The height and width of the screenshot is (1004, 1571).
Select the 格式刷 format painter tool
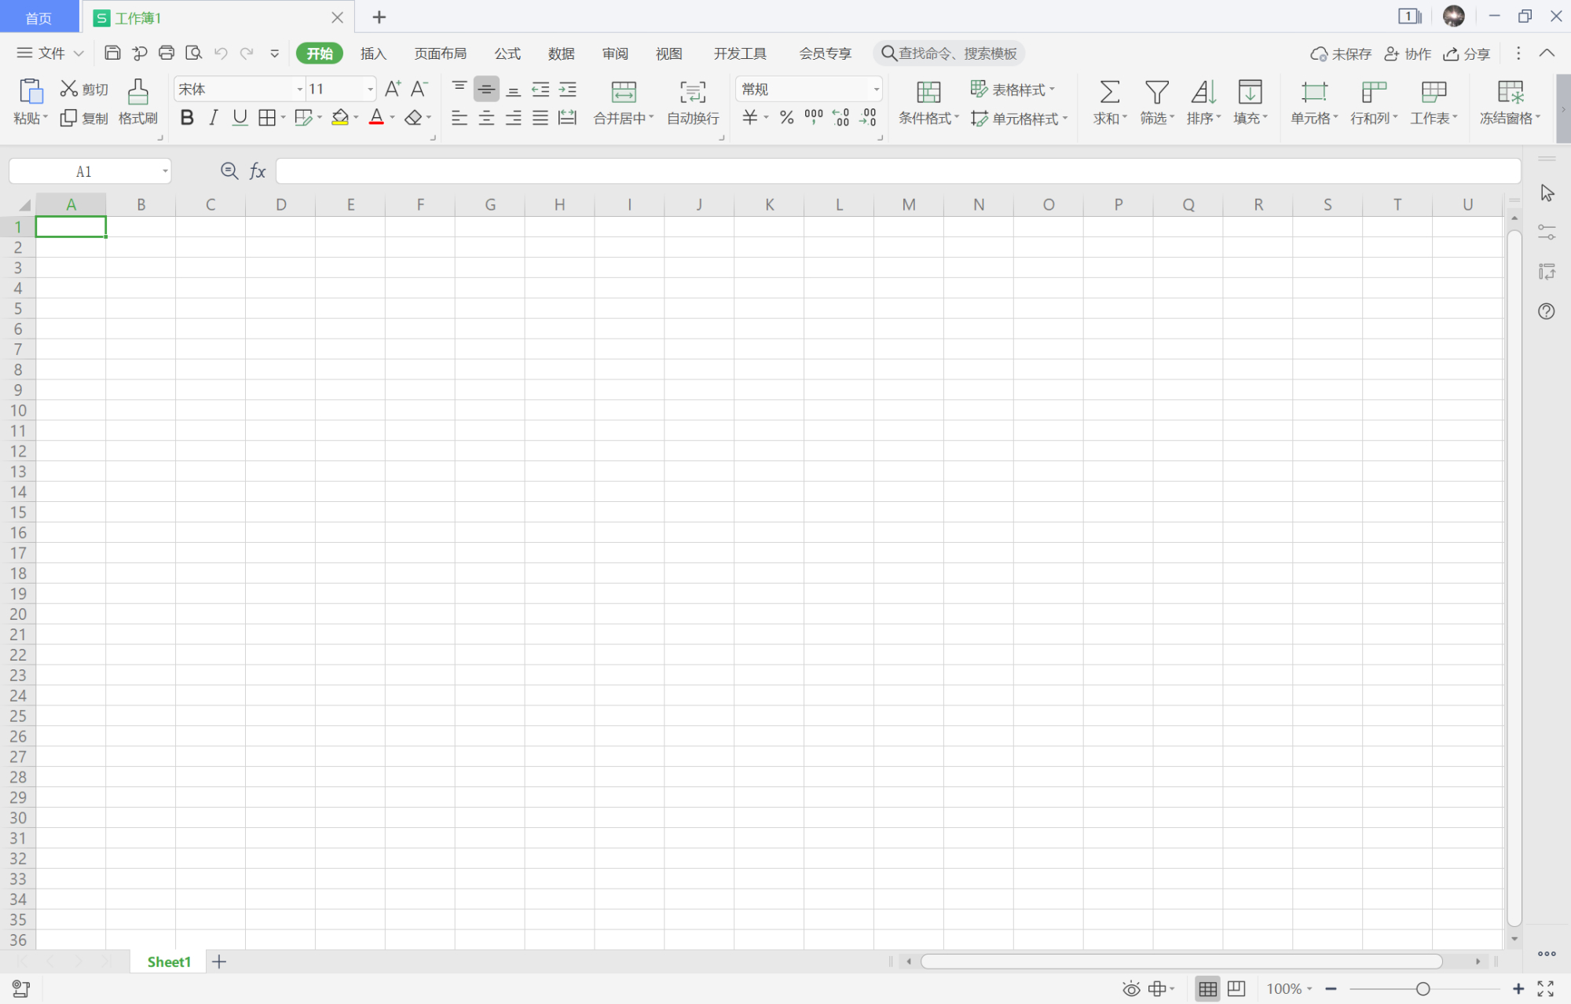pos(137,102)
